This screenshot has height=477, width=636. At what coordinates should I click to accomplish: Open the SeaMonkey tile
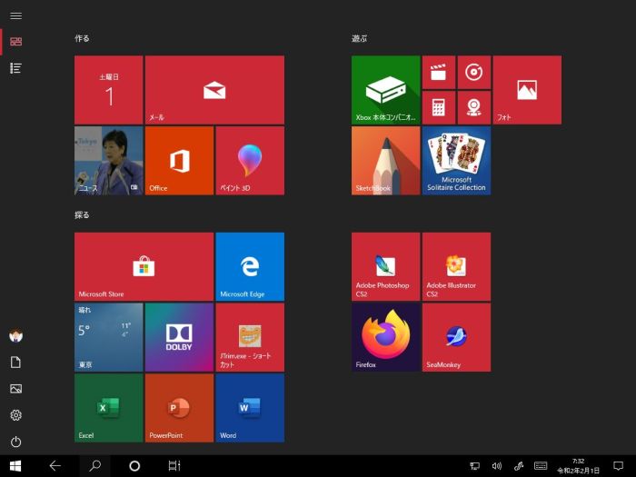[x=456, y=337]
